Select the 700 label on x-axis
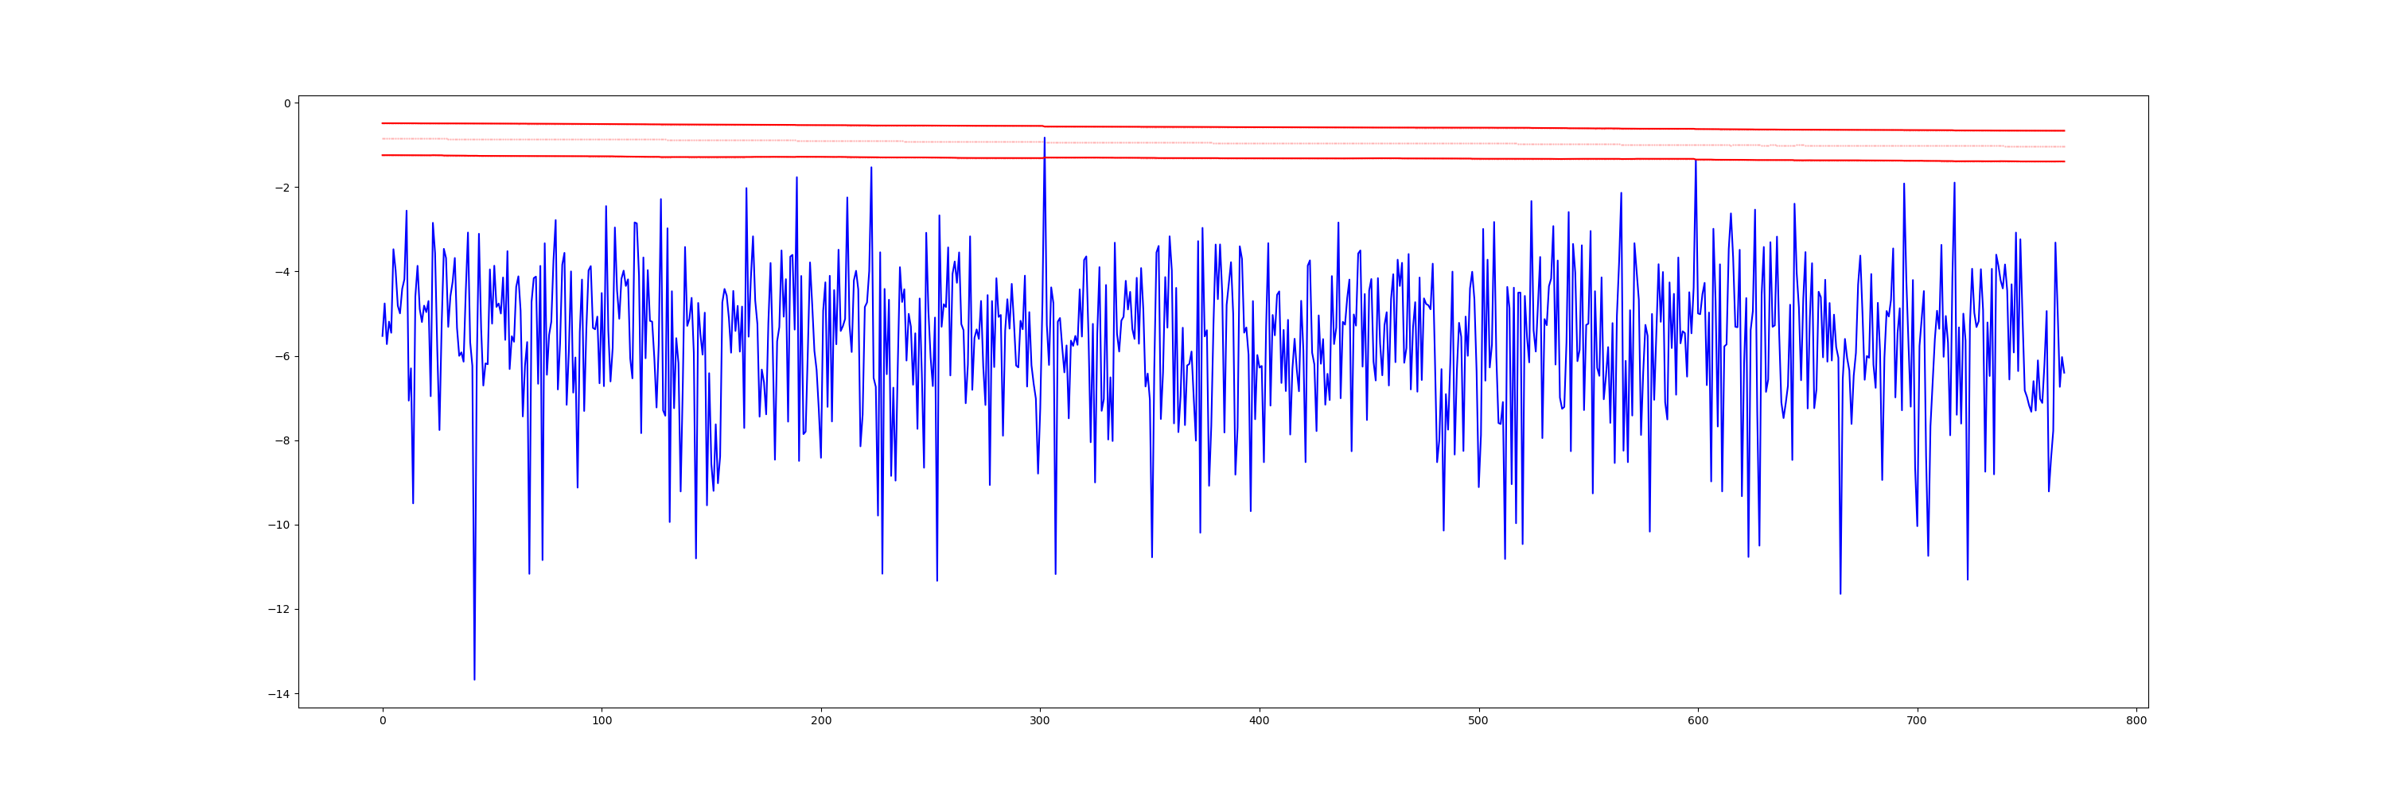 pyautogui.click(x=1916, y=721)
